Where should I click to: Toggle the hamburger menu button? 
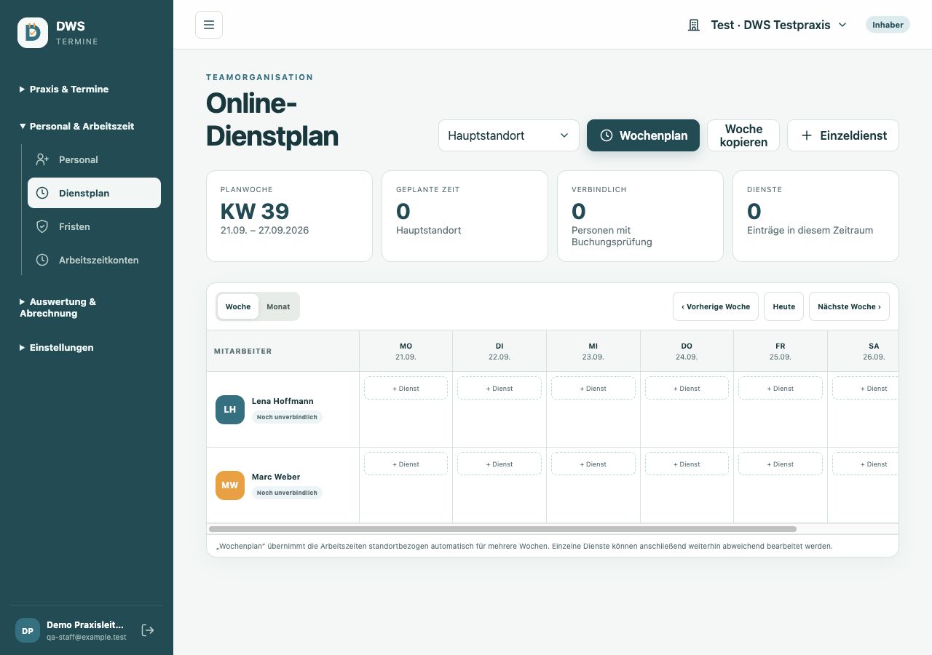[x=209, y=25]
